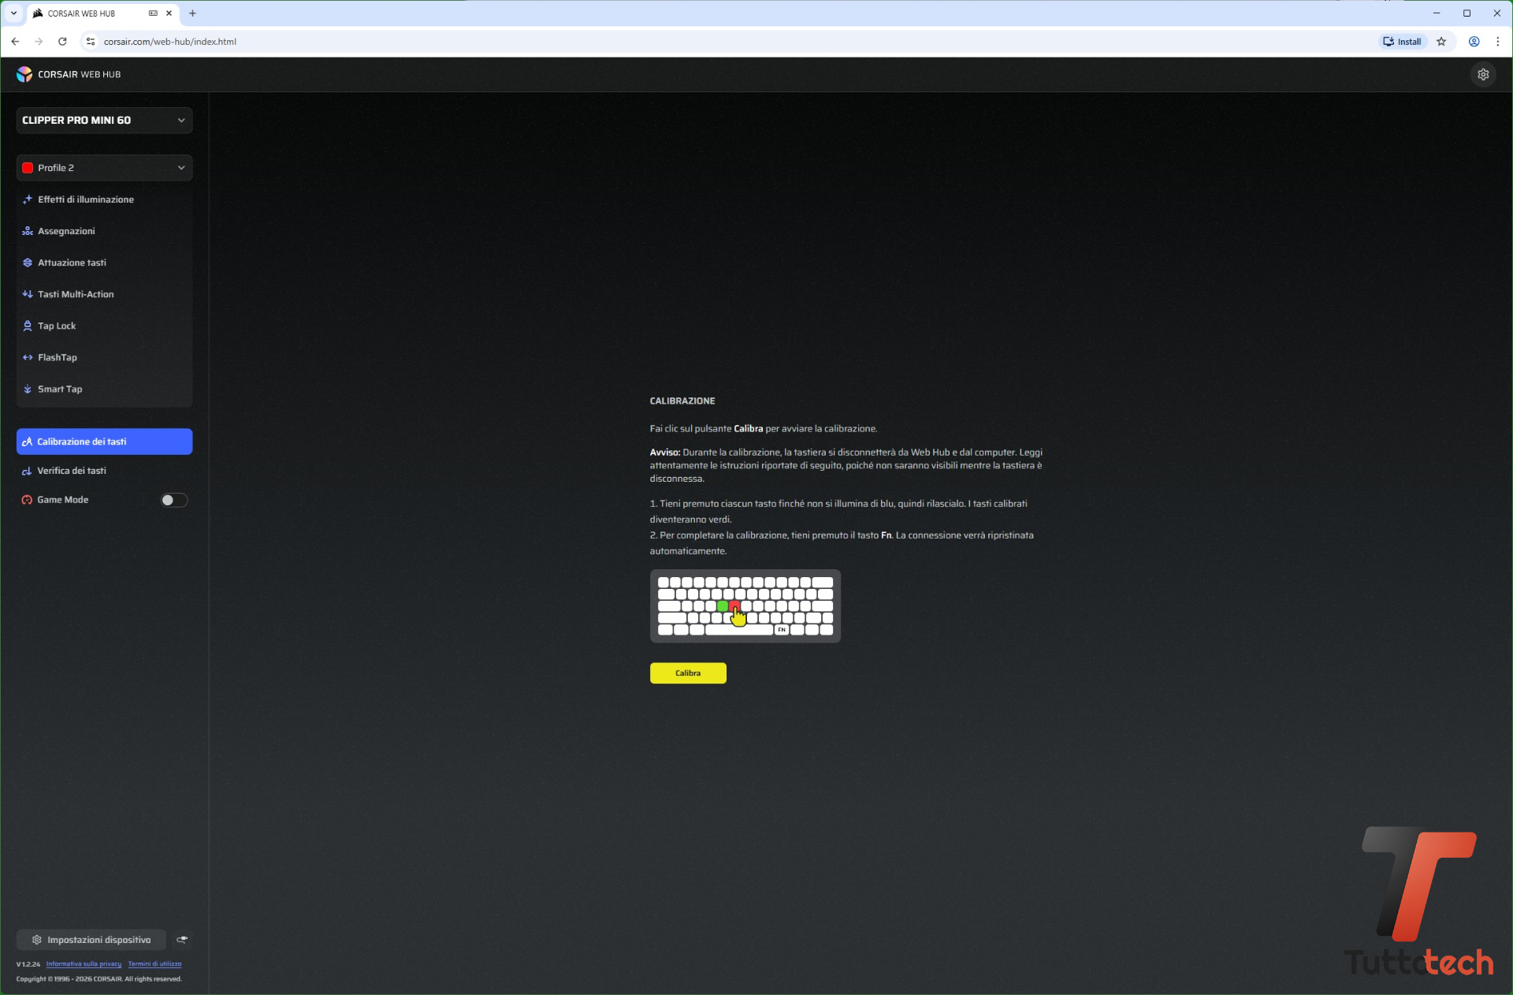Click the device indicator icon on the tab
The height and width of the screenshot is (995, 1513).
click(x=153, y=13)
